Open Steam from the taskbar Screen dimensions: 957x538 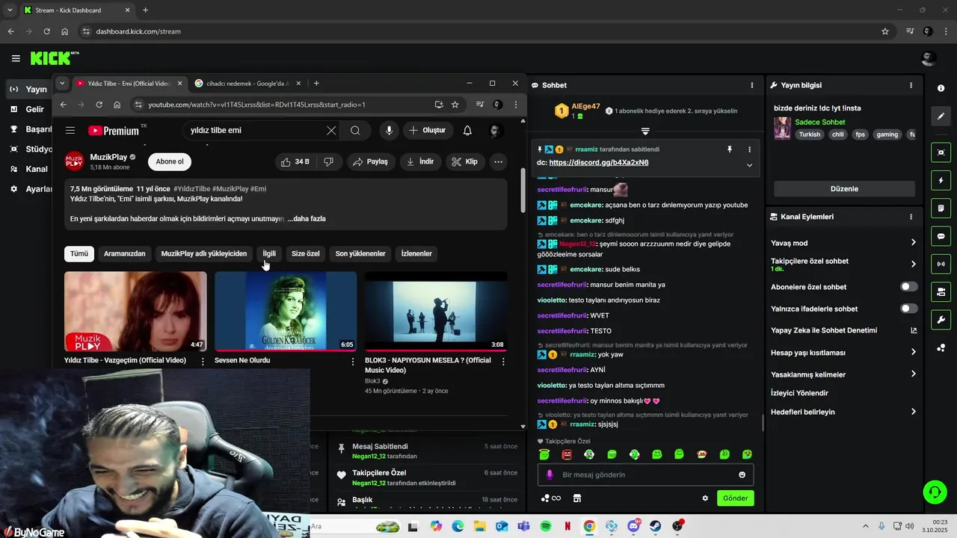click(x=656, y=526)
